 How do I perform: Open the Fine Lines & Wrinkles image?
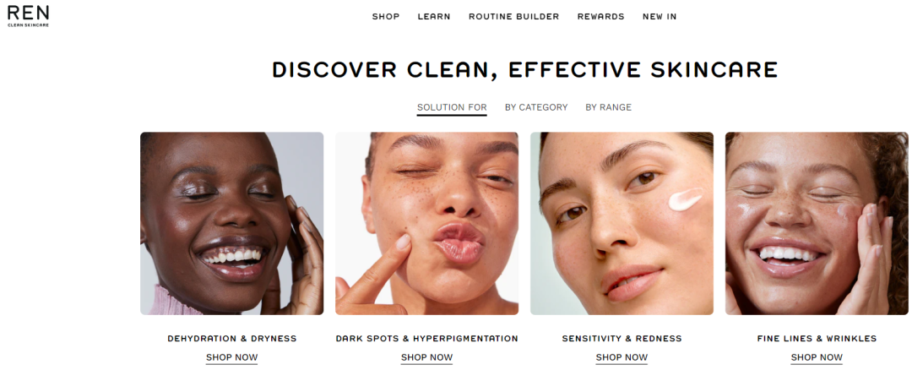point(817,223)
